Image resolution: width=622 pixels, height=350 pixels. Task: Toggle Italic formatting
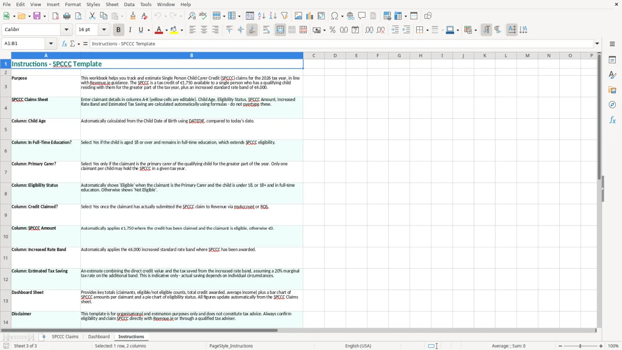pyautogui.click(x=130, y=30)
